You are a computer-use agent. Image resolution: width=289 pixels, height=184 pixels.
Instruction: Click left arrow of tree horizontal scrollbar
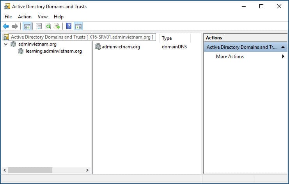pos(5,170)
